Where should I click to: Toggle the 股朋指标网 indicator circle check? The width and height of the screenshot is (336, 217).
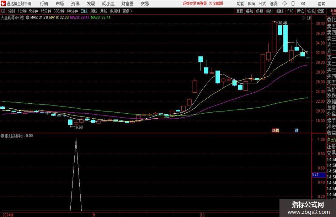[2, 136]
